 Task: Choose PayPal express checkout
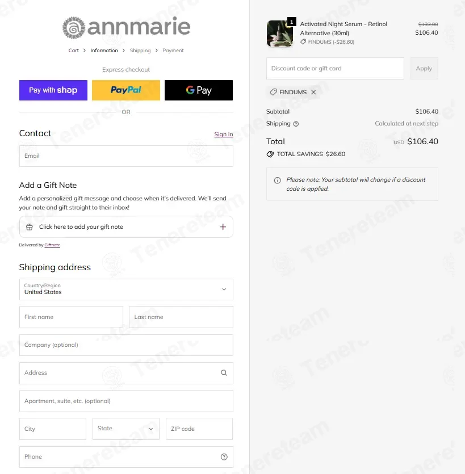[x=126, y=90]
